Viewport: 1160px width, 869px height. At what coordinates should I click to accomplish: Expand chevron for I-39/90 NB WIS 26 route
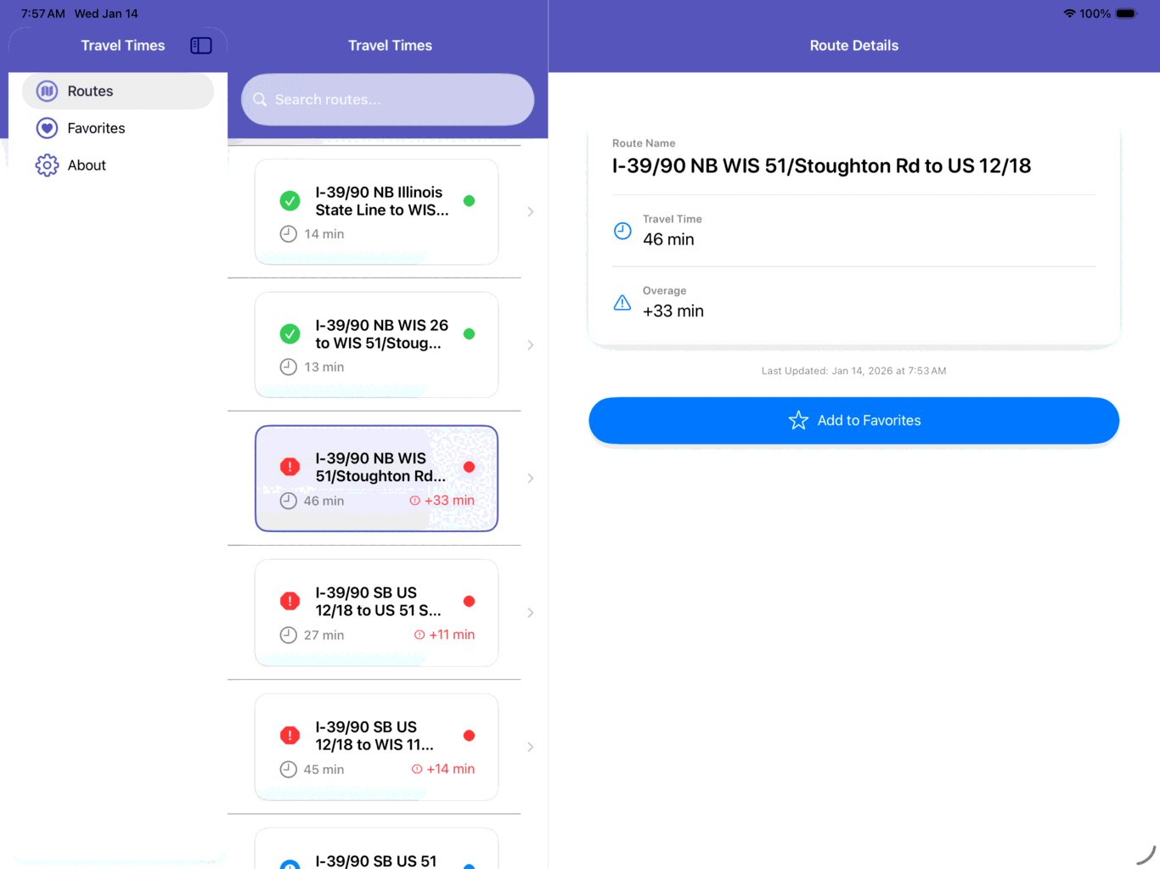pos(530,345)
